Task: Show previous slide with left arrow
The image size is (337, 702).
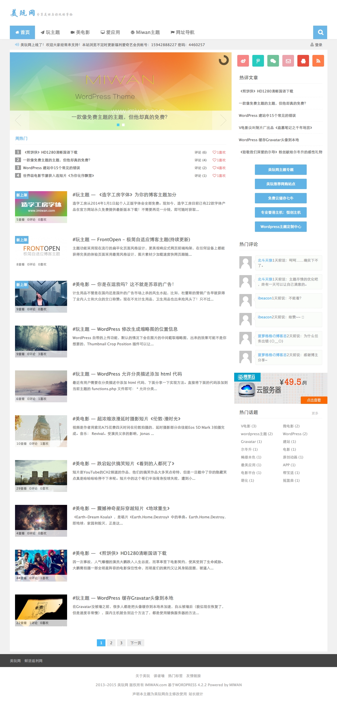Action: click(x=19, y=120)
